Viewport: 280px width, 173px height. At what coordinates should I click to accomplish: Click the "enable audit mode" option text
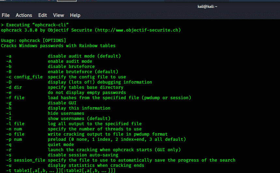(x=70, y=61)
